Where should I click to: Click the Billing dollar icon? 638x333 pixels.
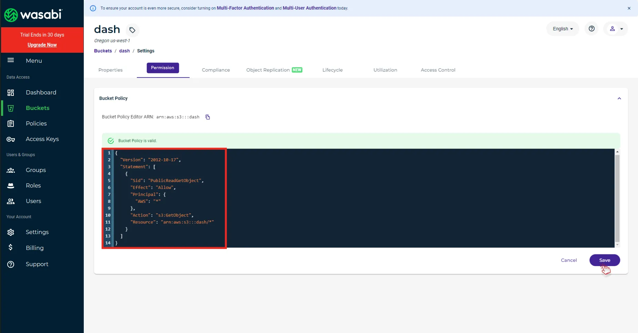click(11, 247)
